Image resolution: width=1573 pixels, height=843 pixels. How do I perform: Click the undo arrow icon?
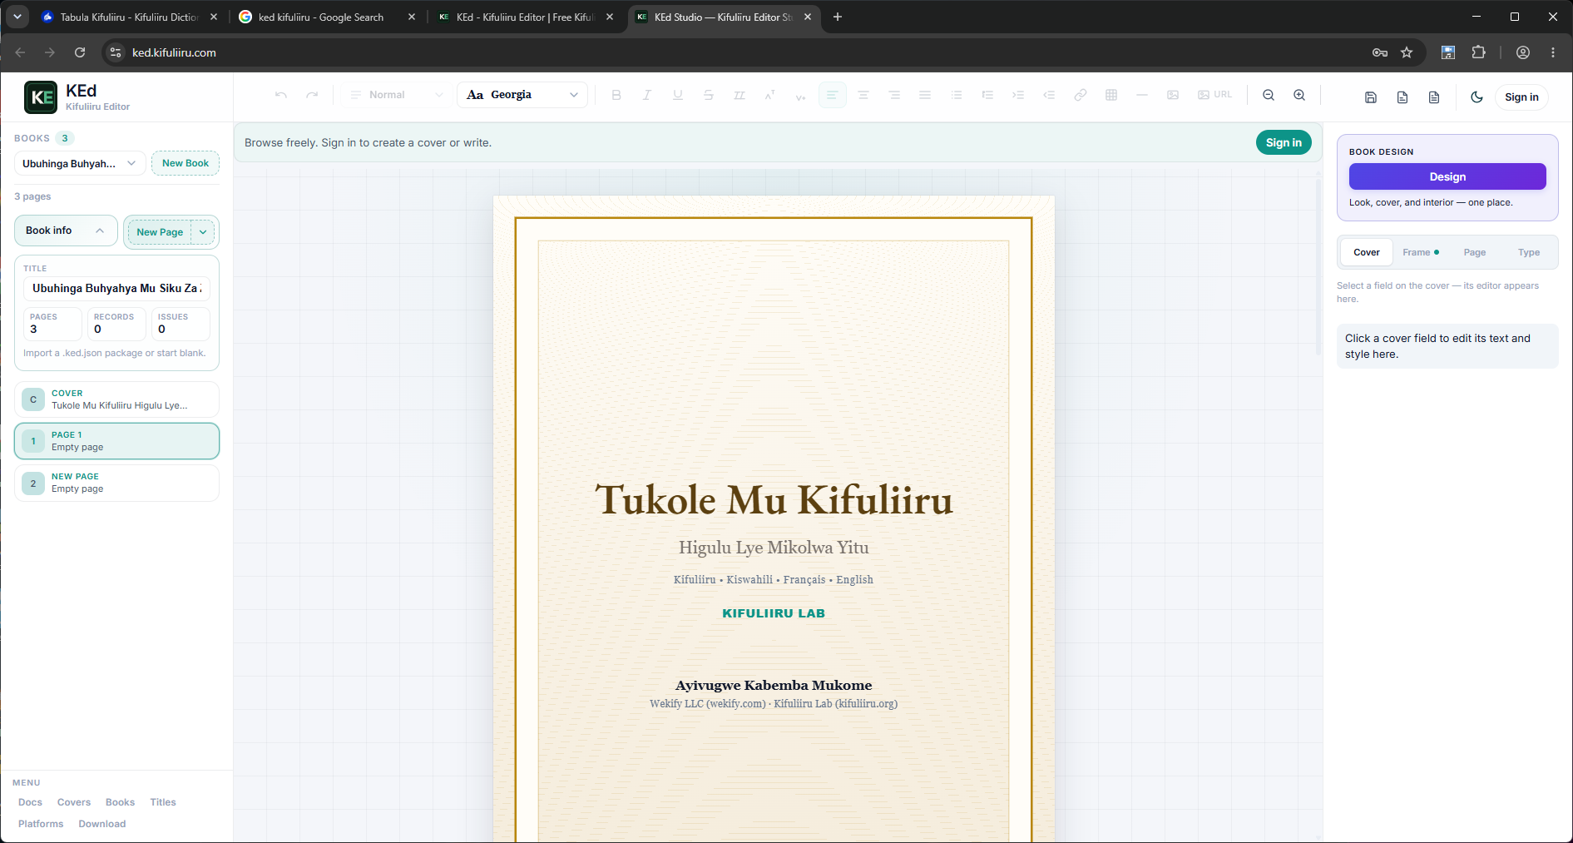coord(281,95)
